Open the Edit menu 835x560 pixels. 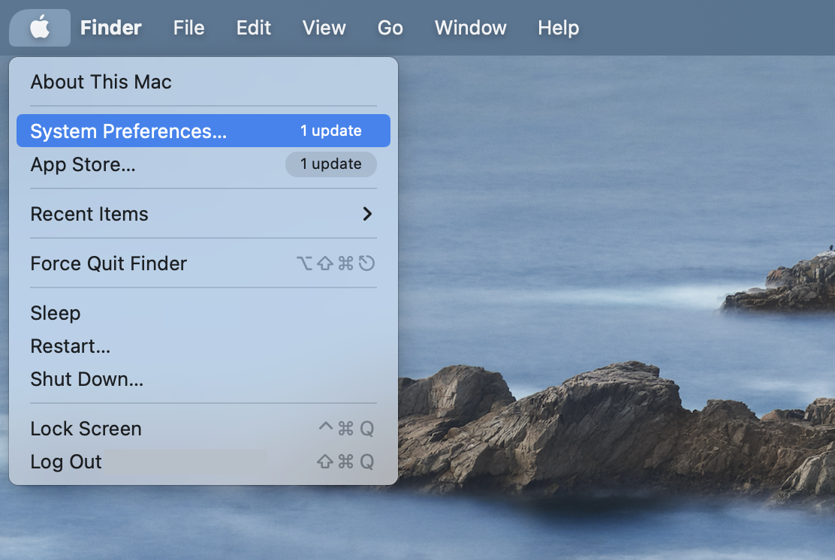(254, 28)
